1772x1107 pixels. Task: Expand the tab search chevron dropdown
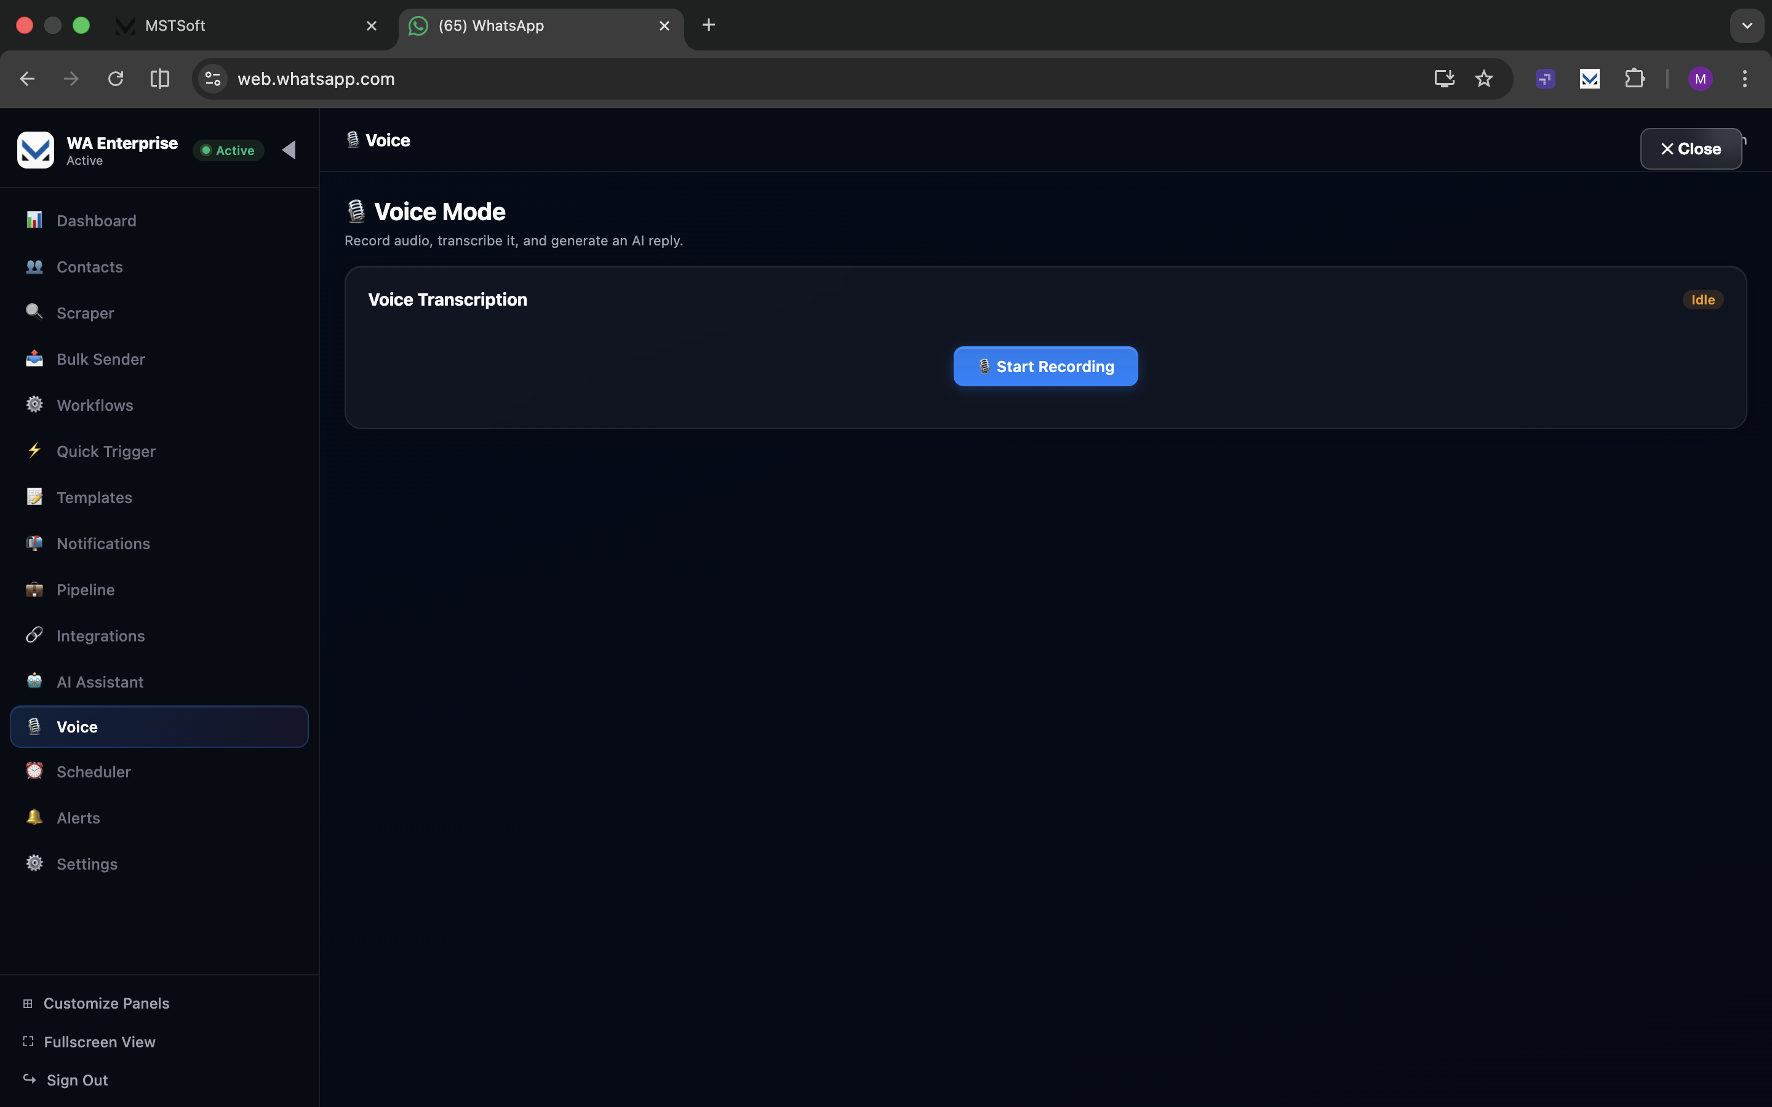(1746, 26)
